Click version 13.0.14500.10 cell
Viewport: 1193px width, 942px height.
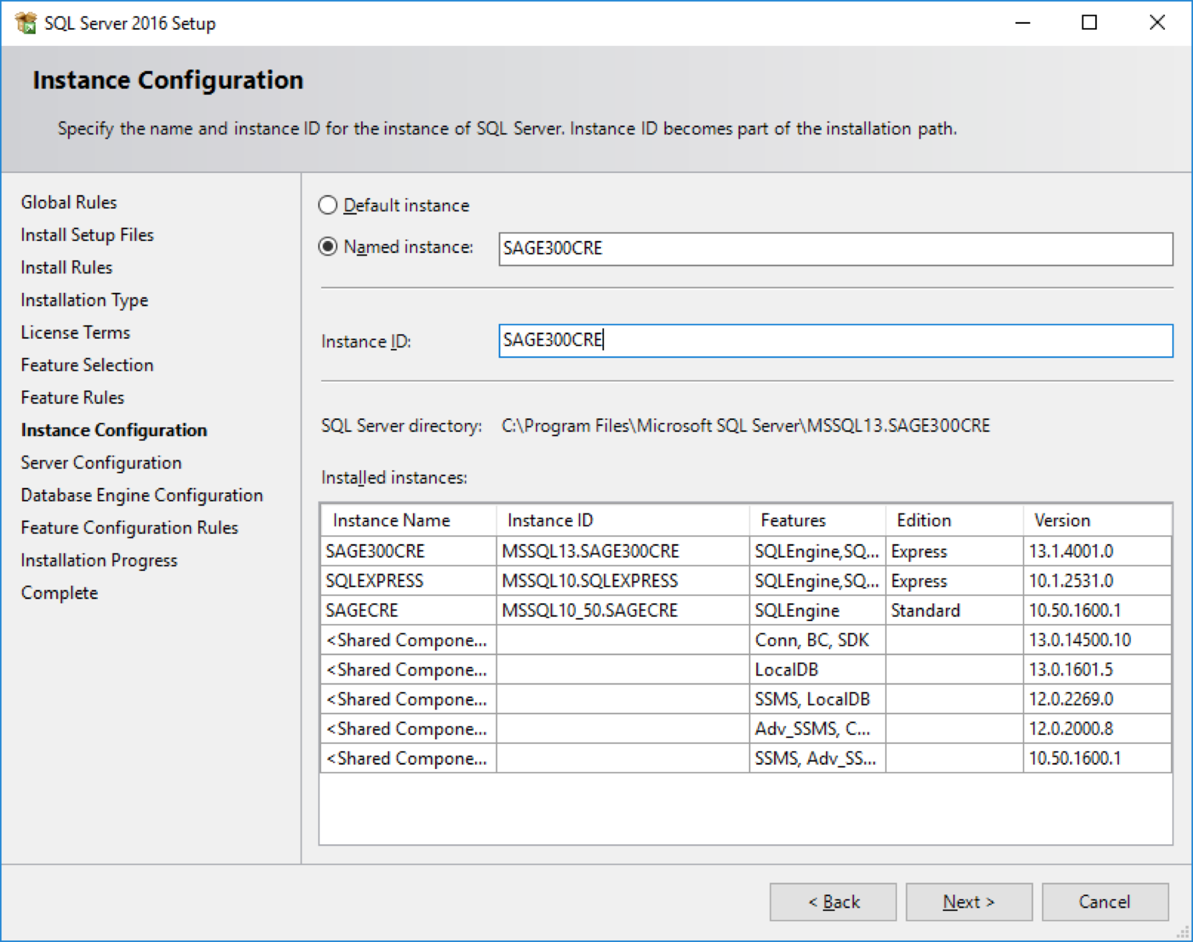click(1098, 640)
